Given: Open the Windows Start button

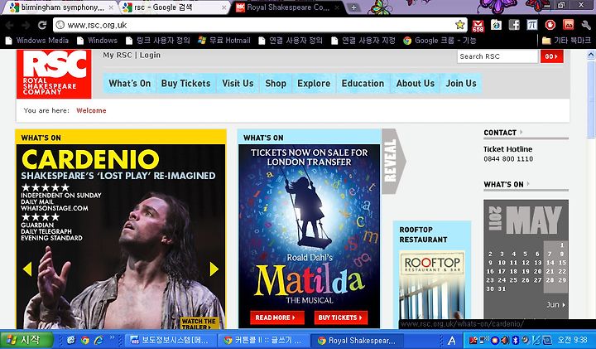Looking at the screenshot, I should pyautogui.click(x=26, y=340).
